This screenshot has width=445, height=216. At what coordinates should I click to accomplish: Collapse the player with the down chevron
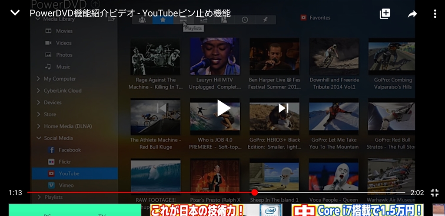tap(15, 13)
